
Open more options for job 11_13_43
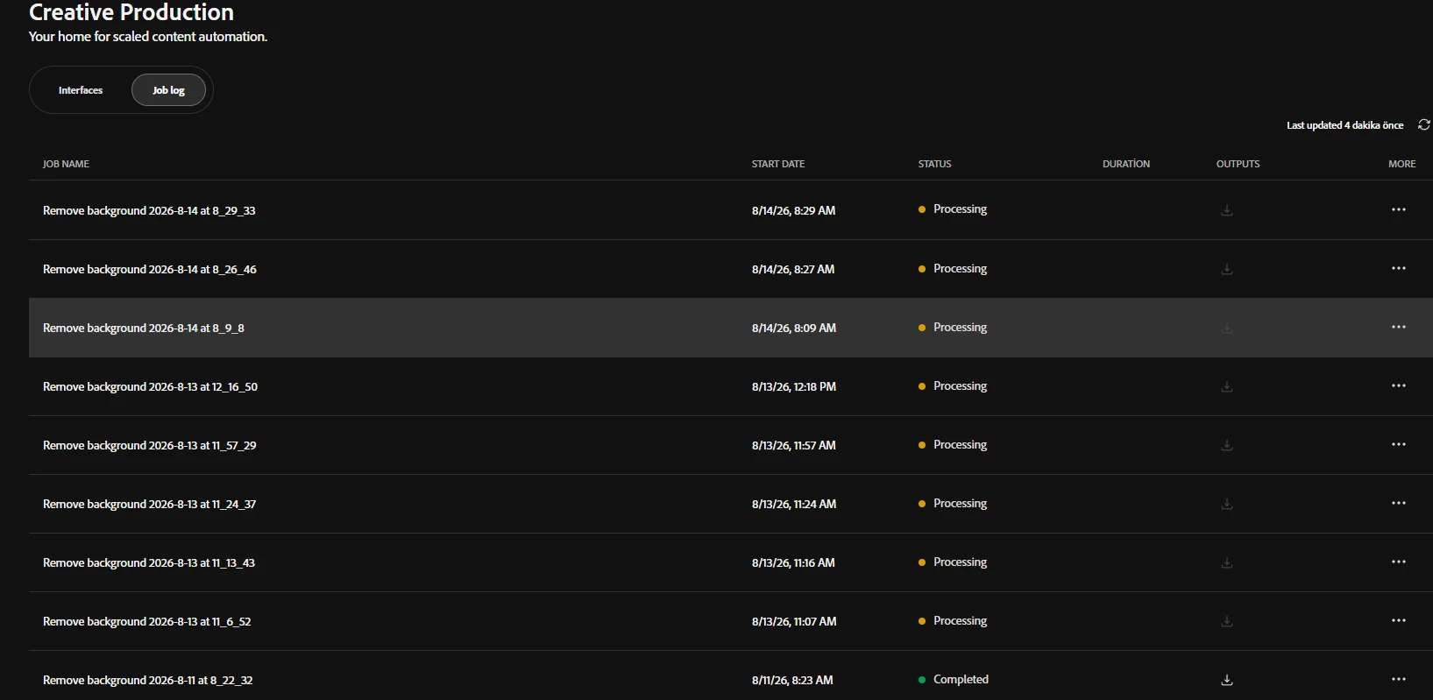pyautogui.click(x=1399, y=562)
